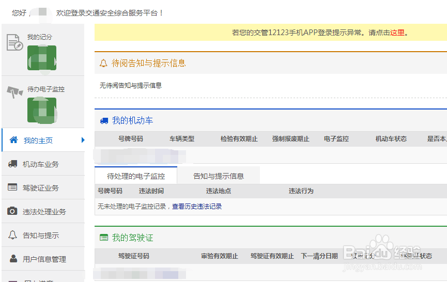Screen dimensions: 447x282
Task: Click the My Points document icon
Action: [14, 42]
